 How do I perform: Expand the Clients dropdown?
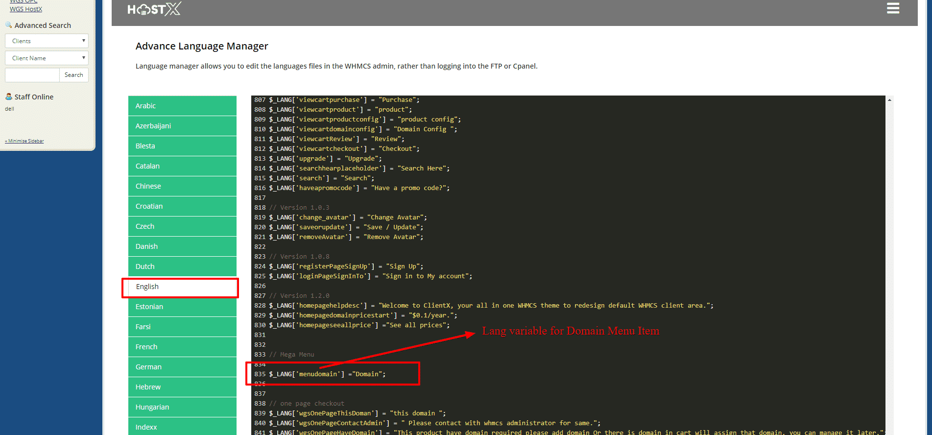tap(47, 41)
